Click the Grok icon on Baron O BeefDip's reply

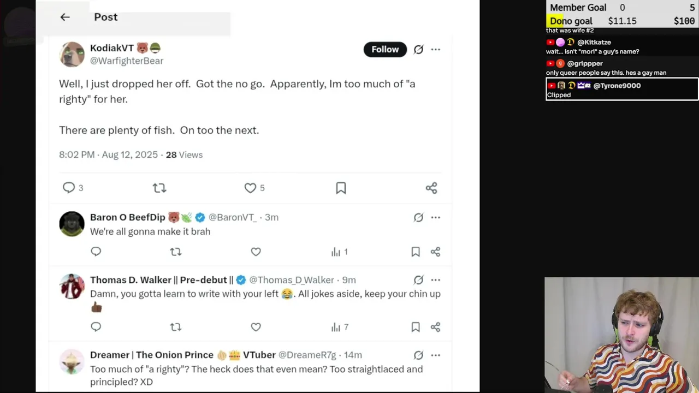[x=418, y=217]
